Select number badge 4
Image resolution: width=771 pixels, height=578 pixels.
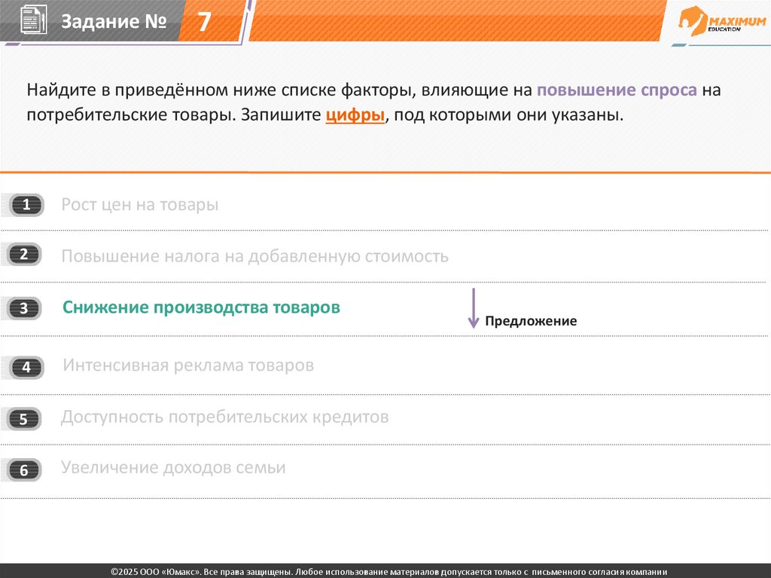tap(26, 367)
